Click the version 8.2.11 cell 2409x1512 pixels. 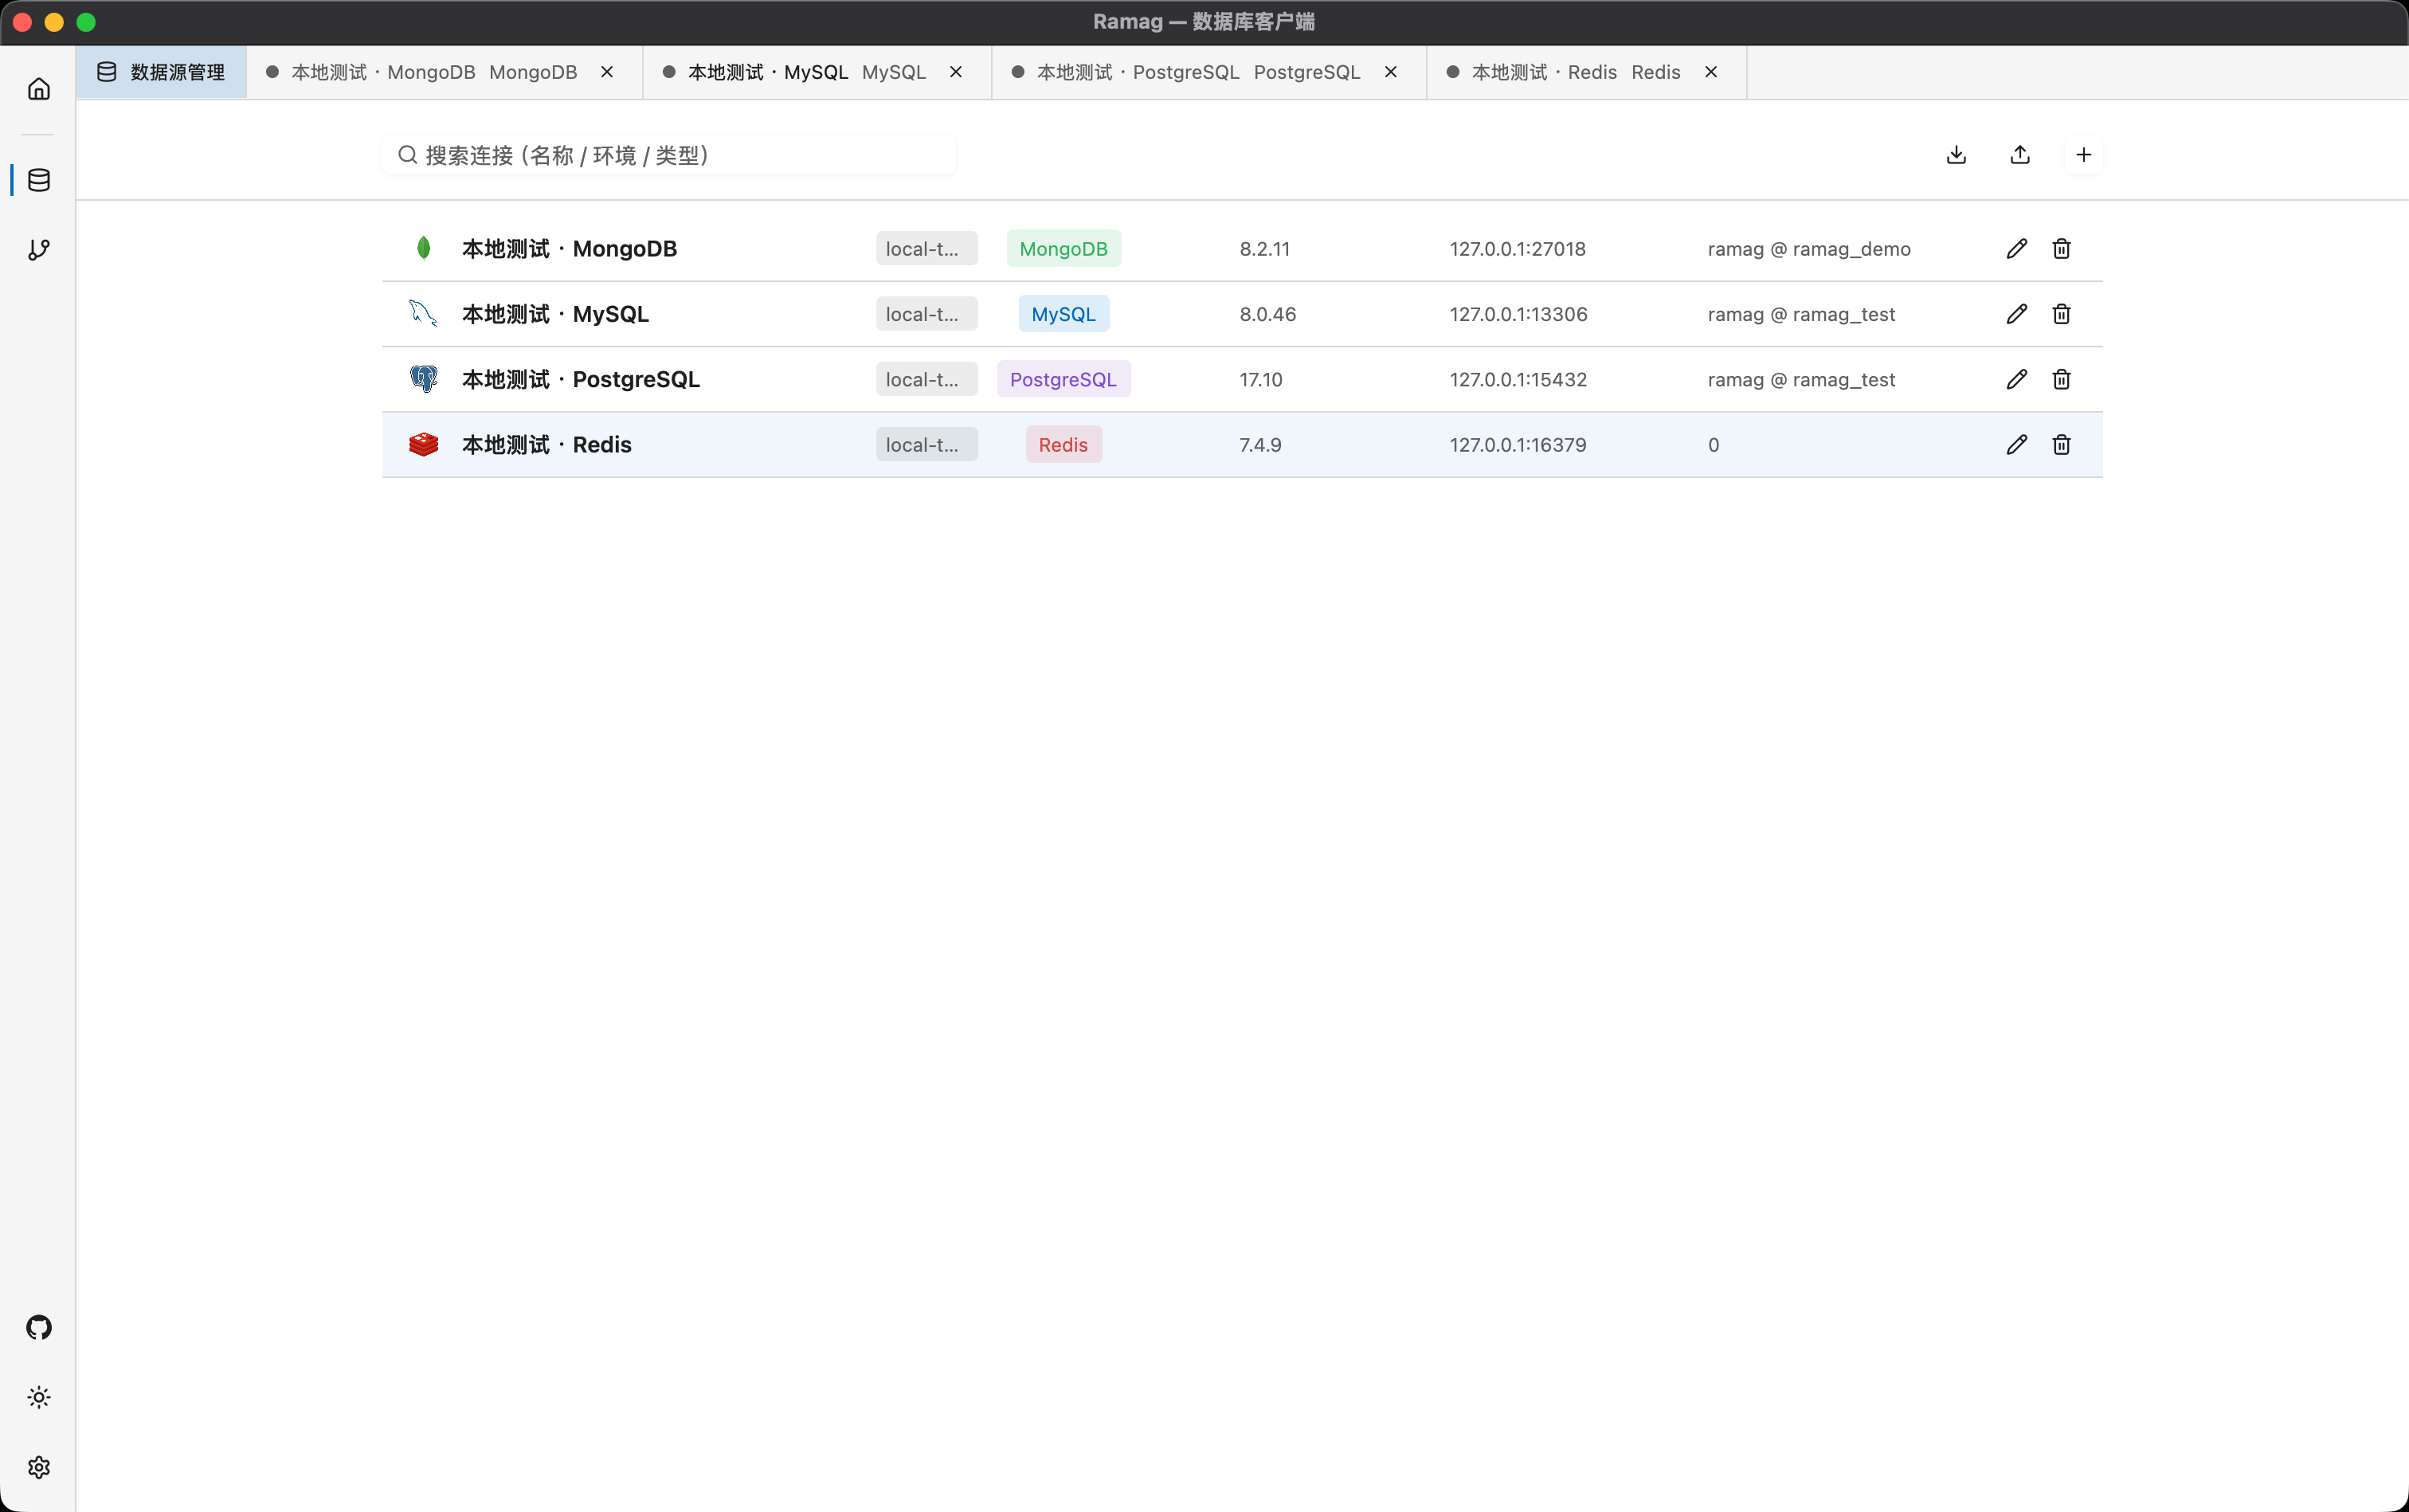1264,249
